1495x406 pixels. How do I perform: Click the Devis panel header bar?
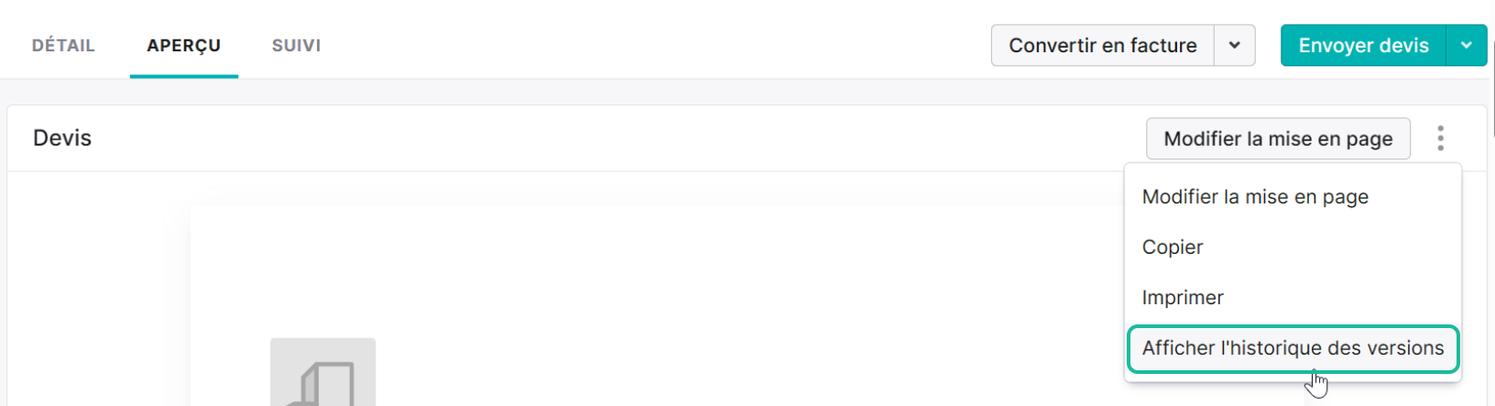click(x=586, y=138)
